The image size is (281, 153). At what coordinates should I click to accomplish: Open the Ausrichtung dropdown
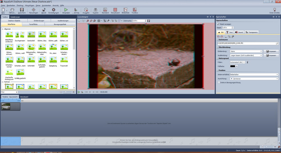(254, 79)
